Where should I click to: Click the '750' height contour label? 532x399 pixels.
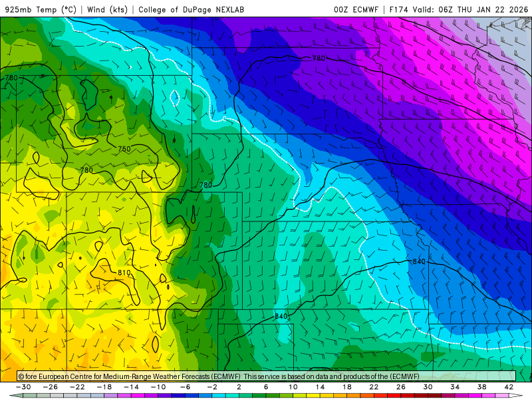(x=124, y=148)
